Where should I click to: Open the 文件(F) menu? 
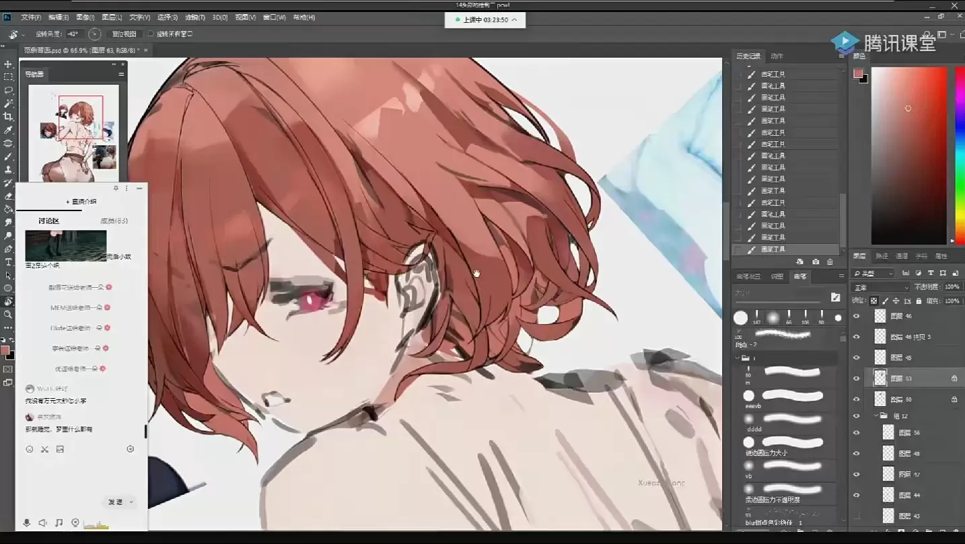tap(31, 17)
